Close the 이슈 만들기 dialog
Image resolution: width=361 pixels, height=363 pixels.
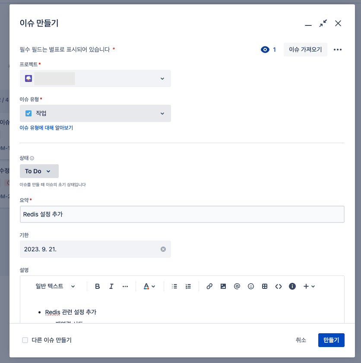click(x=338, y=23)
